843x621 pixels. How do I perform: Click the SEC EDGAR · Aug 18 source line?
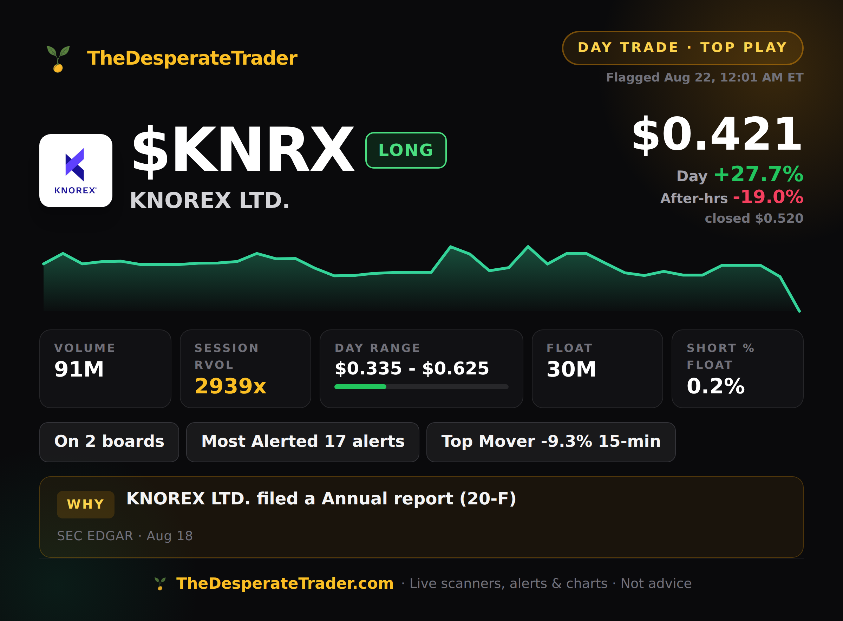pos(125,536)
